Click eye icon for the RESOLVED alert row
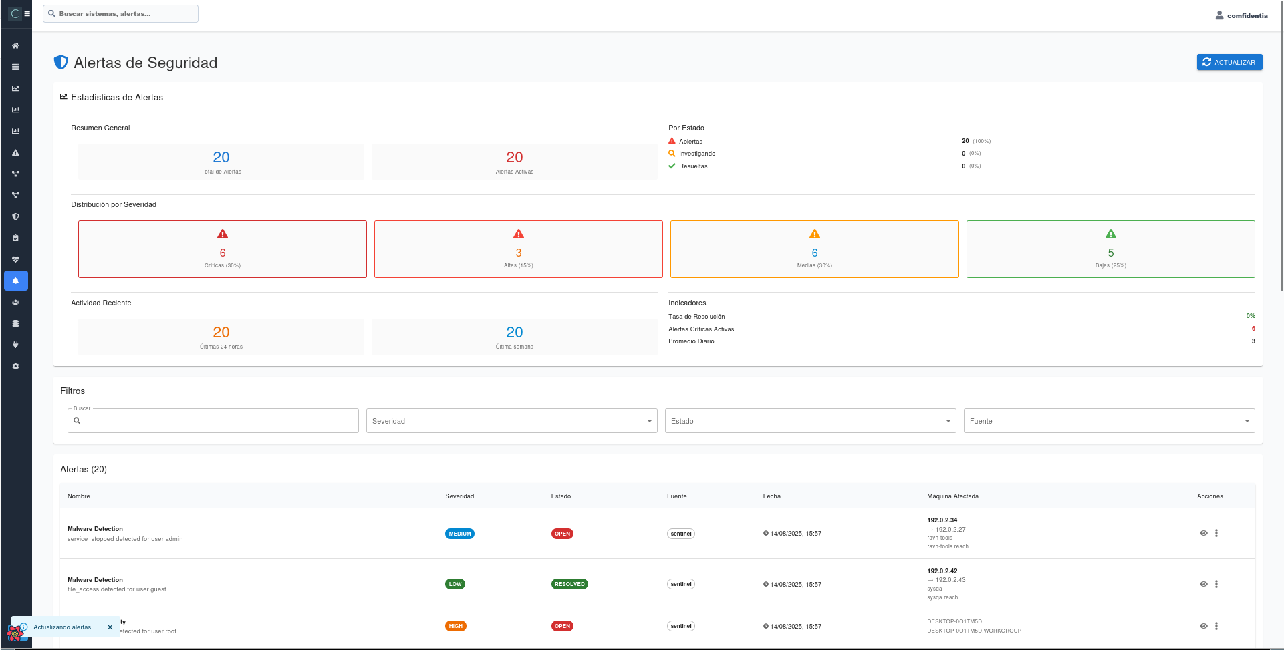The image size is (1284, 650). pyautogui.click(x=1203, y=584)
